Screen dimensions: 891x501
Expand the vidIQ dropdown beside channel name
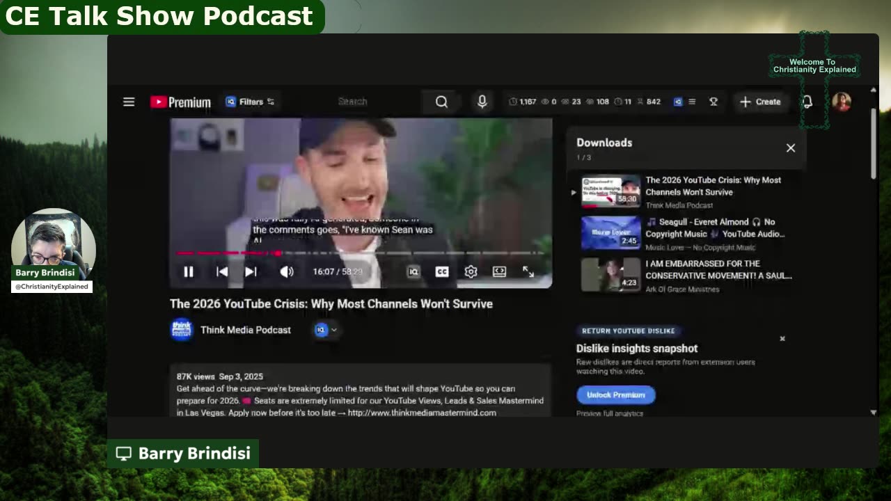[325, 330]
